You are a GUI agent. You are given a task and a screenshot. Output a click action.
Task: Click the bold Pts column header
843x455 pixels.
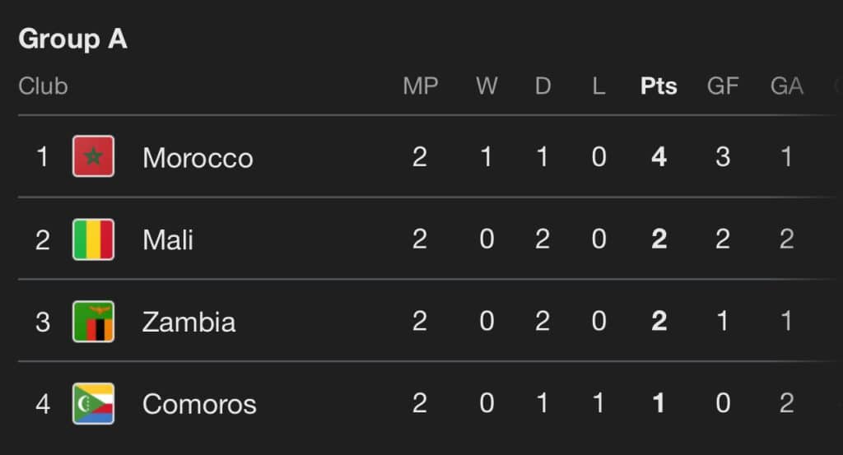(x=659, y=86)
